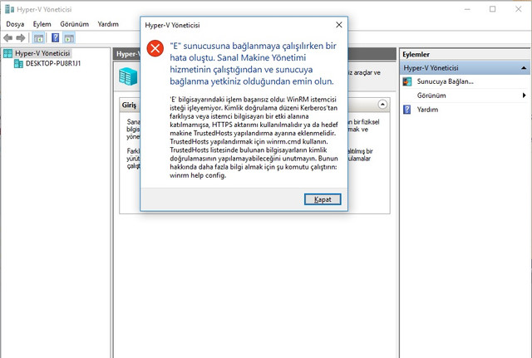Open the Dosya menu

pos(15,24)
